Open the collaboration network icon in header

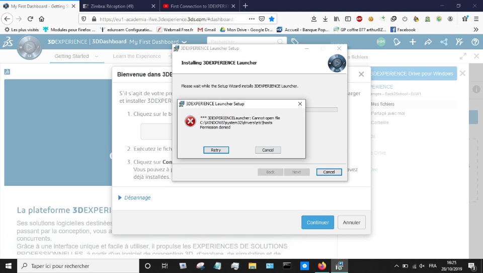point(444,42)
